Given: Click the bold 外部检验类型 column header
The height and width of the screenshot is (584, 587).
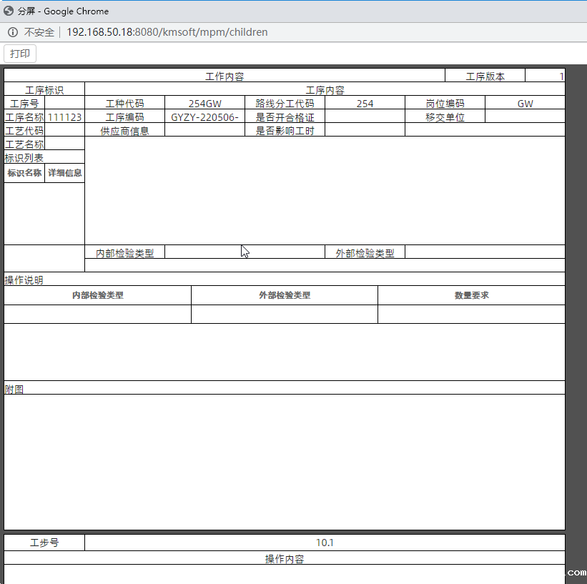Looking at the screenshot, I should (x=284, y=295).
